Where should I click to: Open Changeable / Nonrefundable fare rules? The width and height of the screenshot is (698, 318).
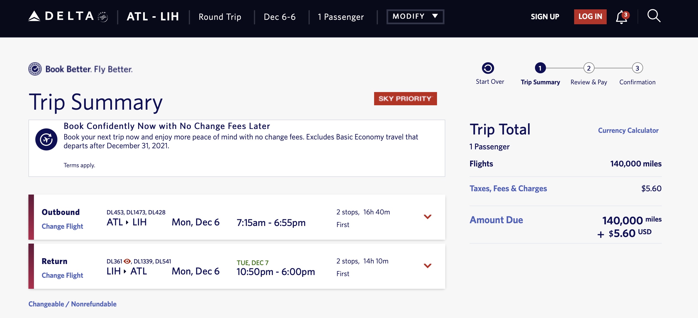[72, 304]
